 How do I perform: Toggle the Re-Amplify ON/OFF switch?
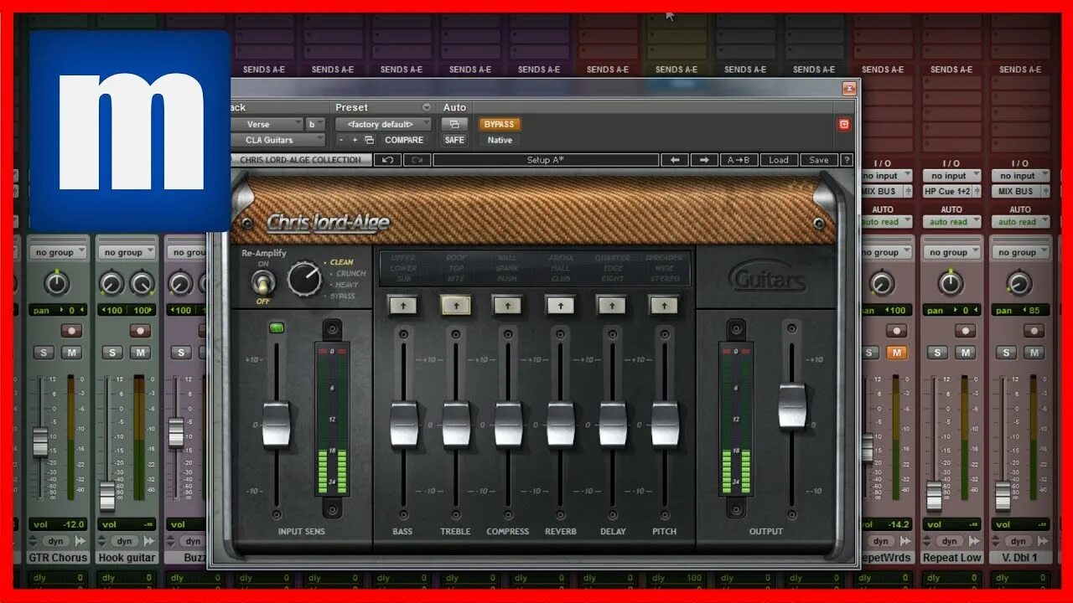coord(262,282)
